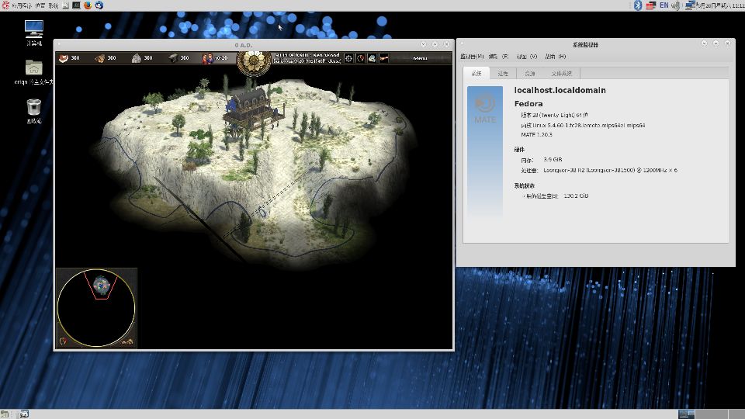Open the View (V) menu in System Monitor
745x419 pixels.
[x=526, y=57]
